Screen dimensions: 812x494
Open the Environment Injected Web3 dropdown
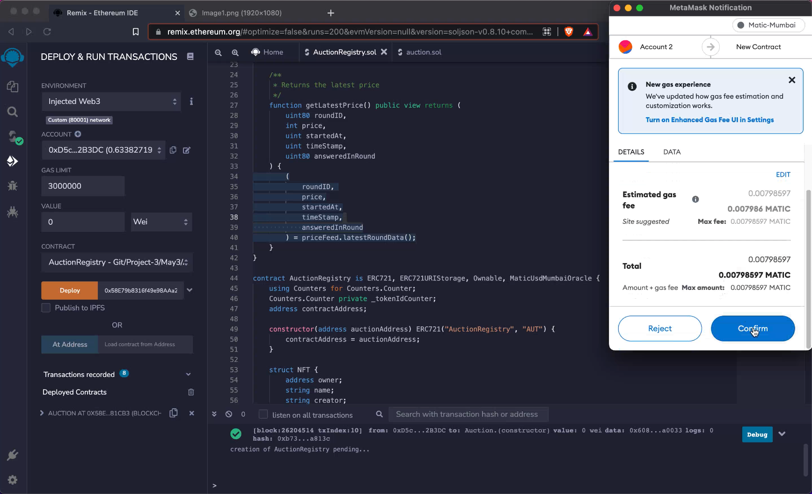(111, 101)
